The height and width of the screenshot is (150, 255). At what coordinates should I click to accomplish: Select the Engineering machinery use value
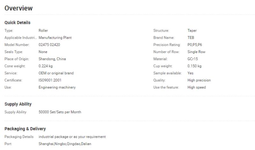click(x=57, y=87)
